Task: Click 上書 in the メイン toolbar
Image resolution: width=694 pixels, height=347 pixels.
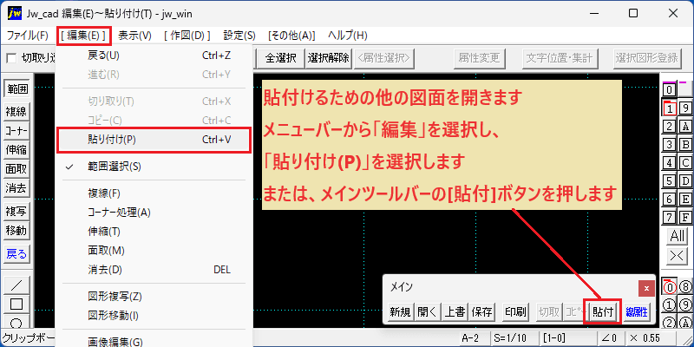Action: (455, 312)
